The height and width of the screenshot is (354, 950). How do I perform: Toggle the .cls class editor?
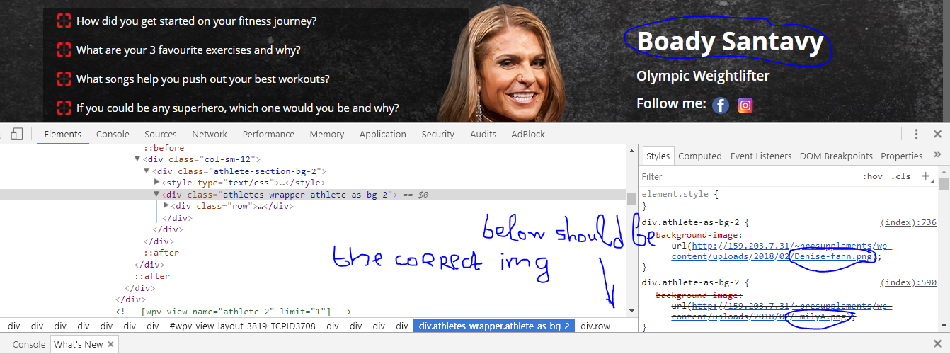pyautogui.click(x=900, y=176)
